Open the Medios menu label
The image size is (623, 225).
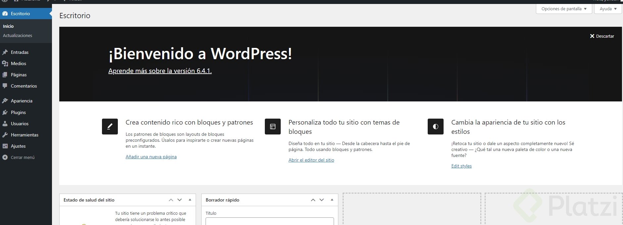tap(19, 63)
